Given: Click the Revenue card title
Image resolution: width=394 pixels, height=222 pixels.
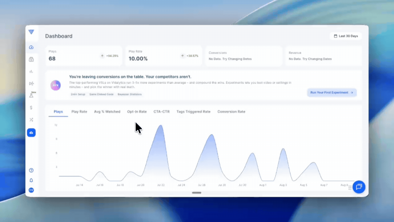Looking at the screenshot, I should 295,53.
